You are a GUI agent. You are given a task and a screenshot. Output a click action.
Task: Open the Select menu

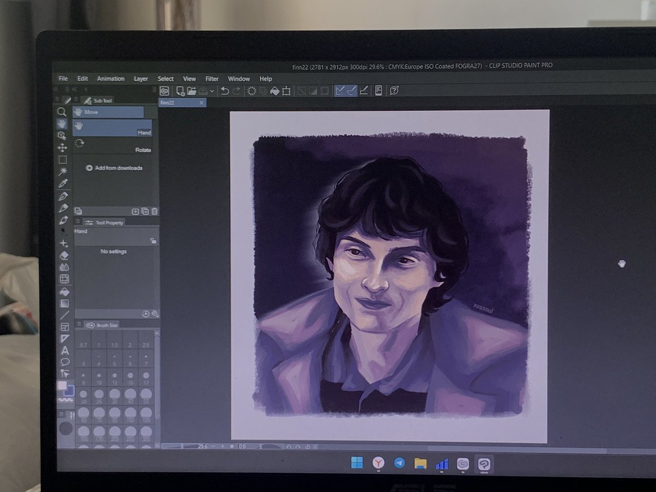tap(166, 79)
